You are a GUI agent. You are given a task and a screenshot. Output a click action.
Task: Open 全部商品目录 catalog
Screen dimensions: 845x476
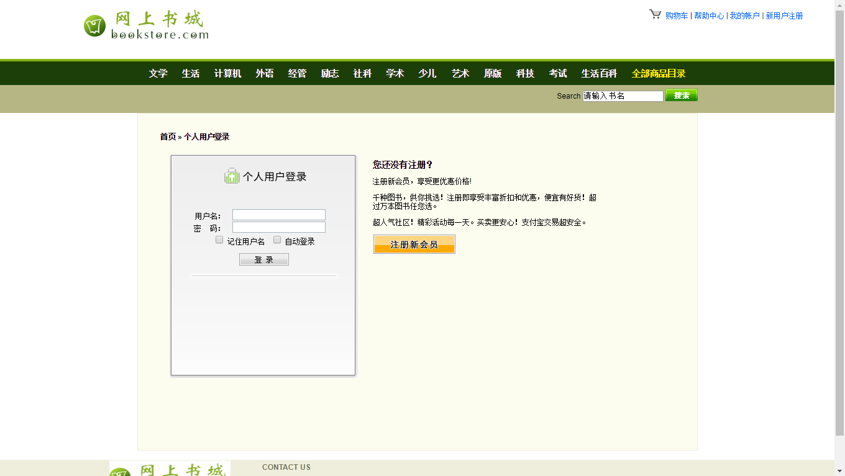click(x=659, y=73)
